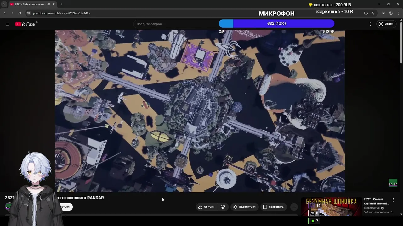This screenshot has height=226, width=403.
Task: Click the 5139₽ goal amount text
Action: (x=329, y=32)
